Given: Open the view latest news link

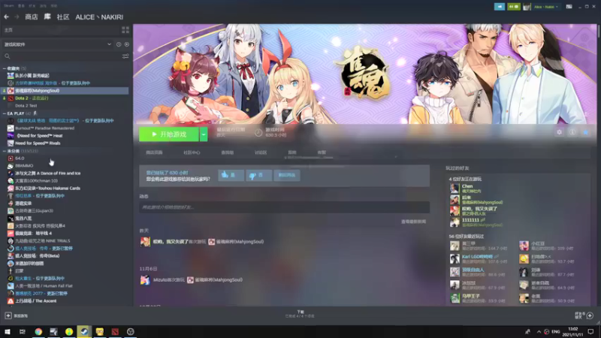Looking at the screenshot, I should (x=413, y=222).
